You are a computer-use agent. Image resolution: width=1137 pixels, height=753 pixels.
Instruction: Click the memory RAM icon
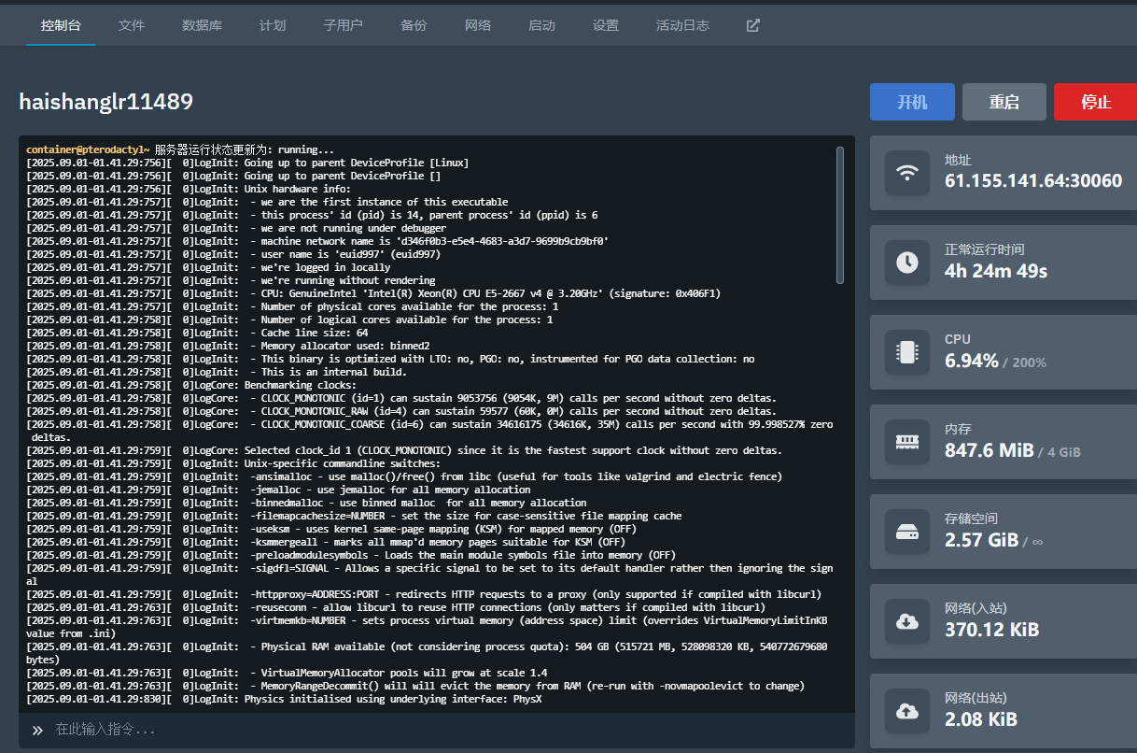tap(906, 442)
